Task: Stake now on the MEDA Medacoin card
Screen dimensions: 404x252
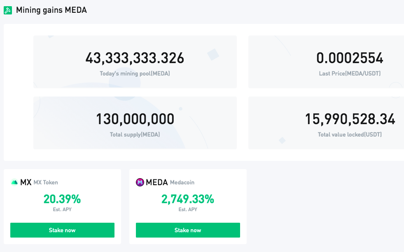Action: click(x=188, y=230)
